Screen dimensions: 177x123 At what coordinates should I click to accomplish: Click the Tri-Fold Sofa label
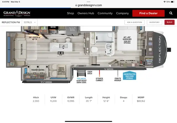(x=22, y=49)
